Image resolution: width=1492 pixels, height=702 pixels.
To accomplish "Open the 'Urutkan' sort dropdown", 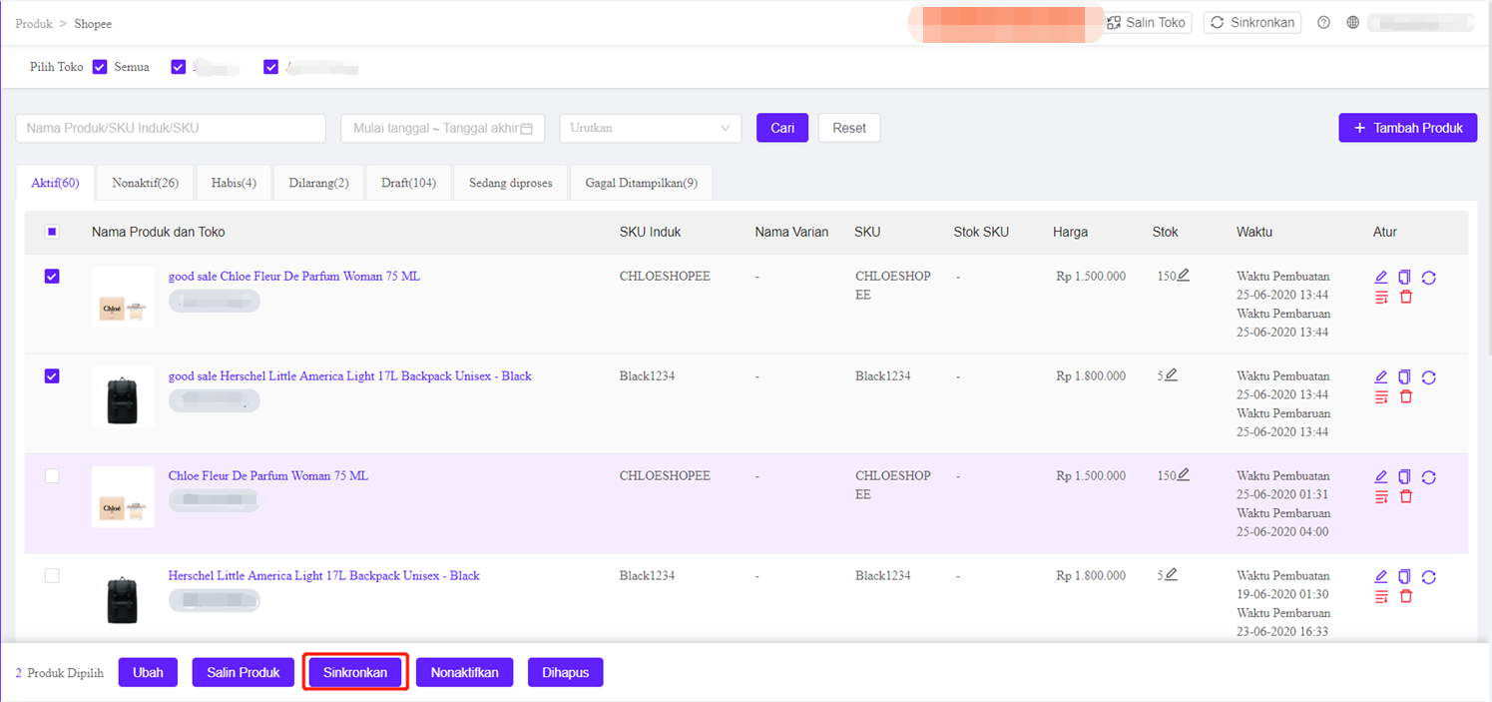I will pyautogui.click(x=651, y=128).
